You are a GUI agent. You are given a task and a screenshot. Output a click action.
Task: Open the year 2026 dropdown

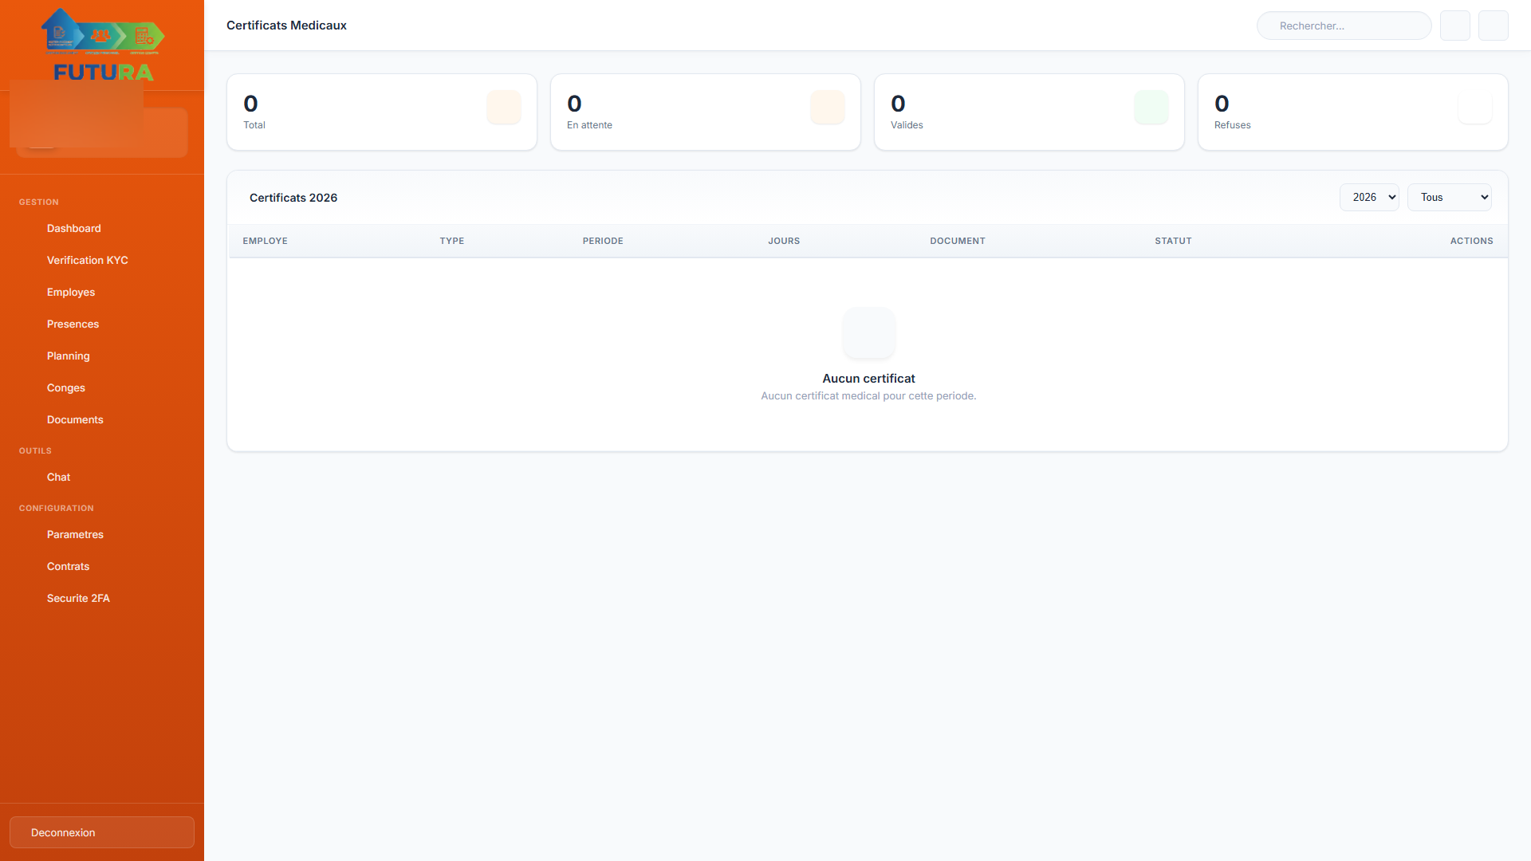(x=1368, y=198)
